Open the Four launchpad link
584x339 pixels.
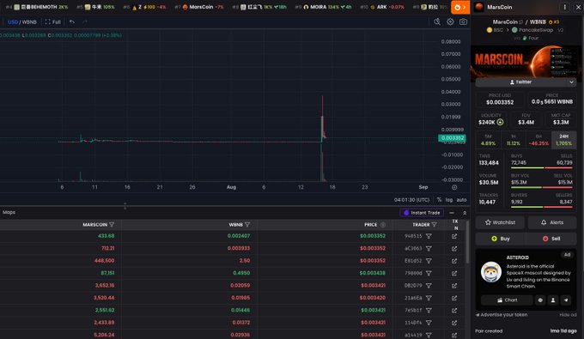[x=531, y=38]
